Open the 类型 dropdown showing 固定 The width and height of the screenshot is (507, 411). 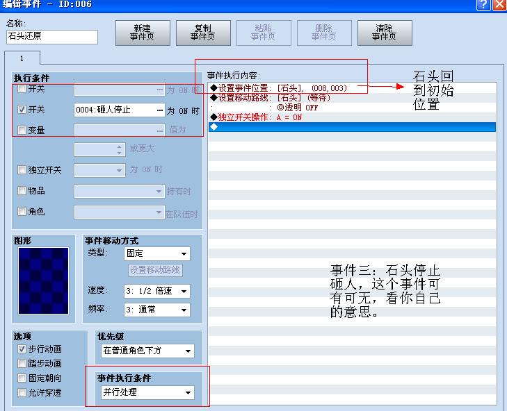156,254
